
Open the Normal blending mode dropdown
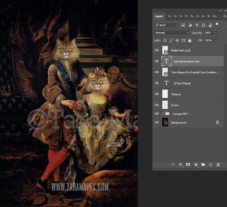(x=172, y=33)
